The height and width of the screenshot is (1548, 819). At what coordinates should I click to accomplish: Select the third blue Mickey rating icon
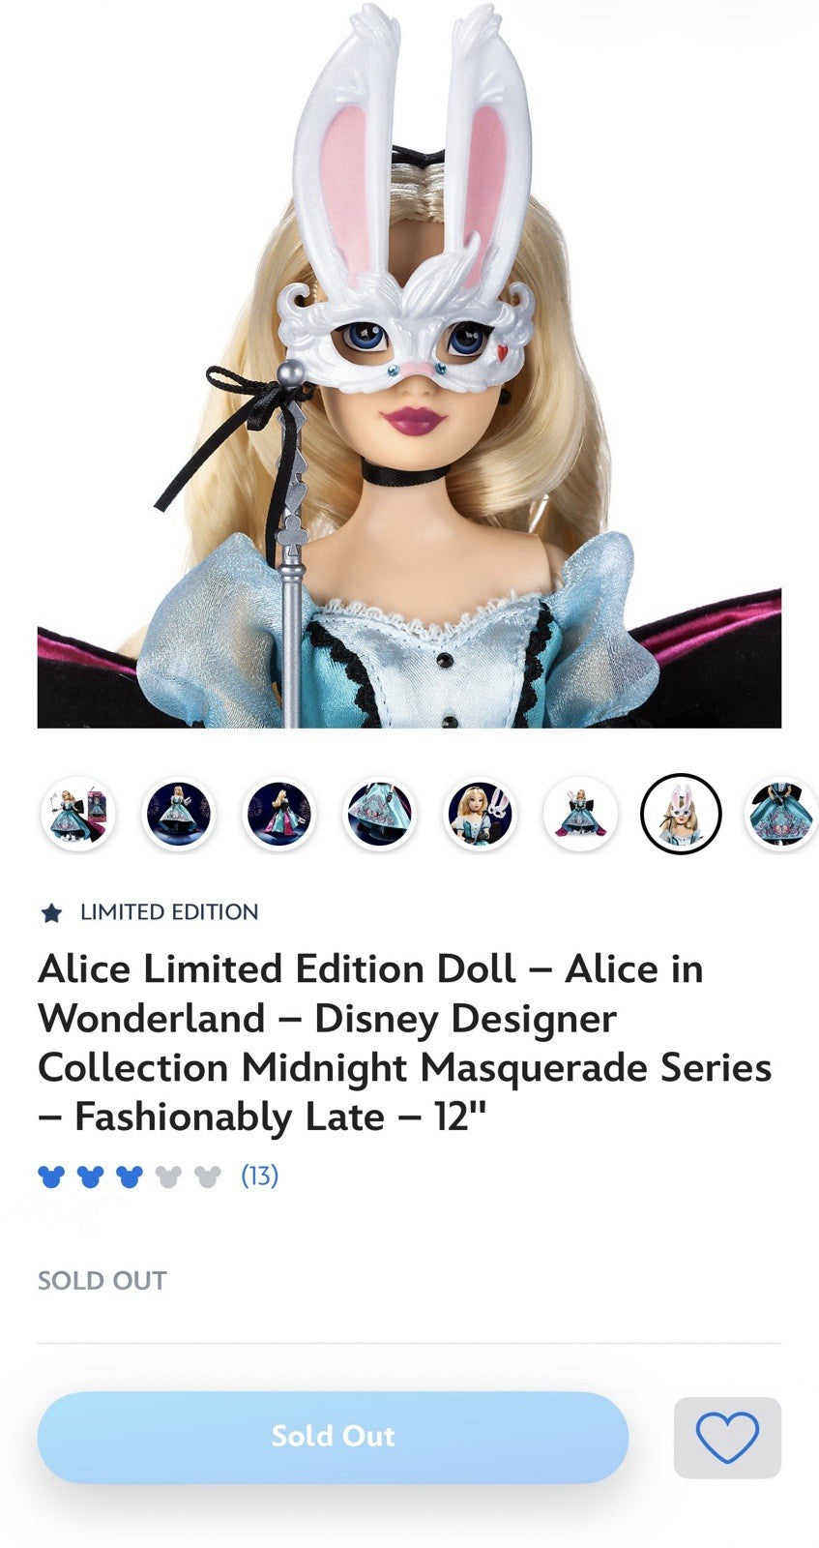(130, 1176)
